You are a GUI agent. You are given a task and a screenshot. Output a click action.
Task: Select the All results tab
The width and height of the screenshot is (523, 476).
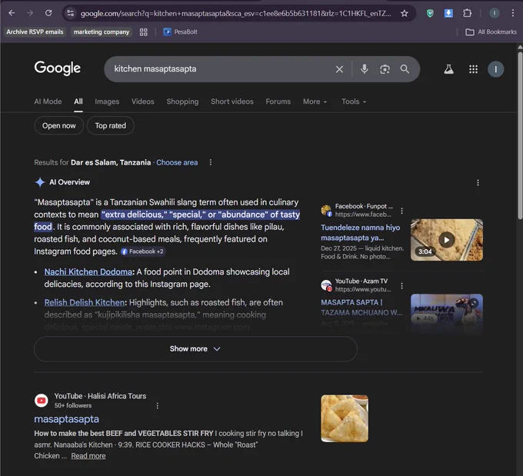78,102
